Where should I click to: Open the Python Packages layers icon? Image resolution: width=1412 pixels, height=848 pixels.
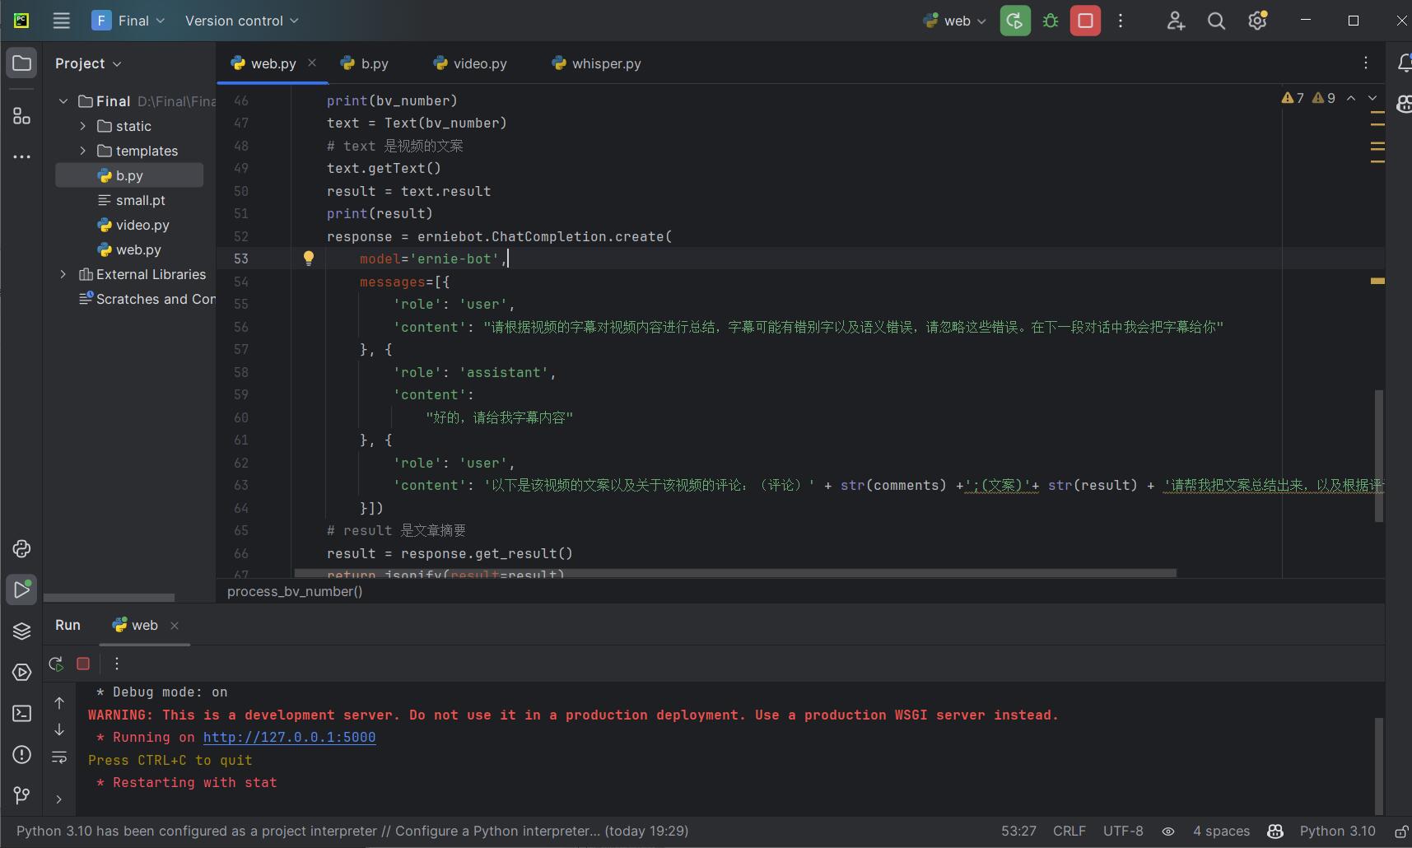21,631
